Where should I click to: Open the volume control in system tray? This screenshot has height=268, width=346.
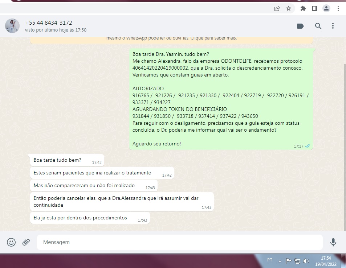click(x=306, y=260)
